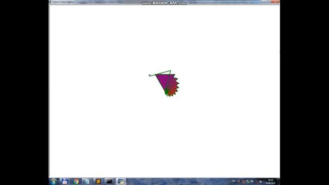Open the floppy disk save icon in taskbar

pos(65,181)
